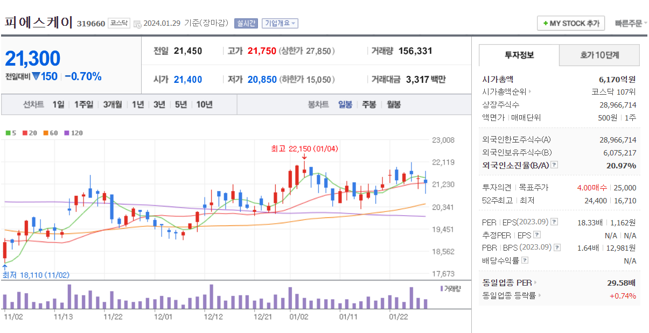649x333 pixels.
Task: Click the MY STOCK 추가 button
Action: coord(571,23)
